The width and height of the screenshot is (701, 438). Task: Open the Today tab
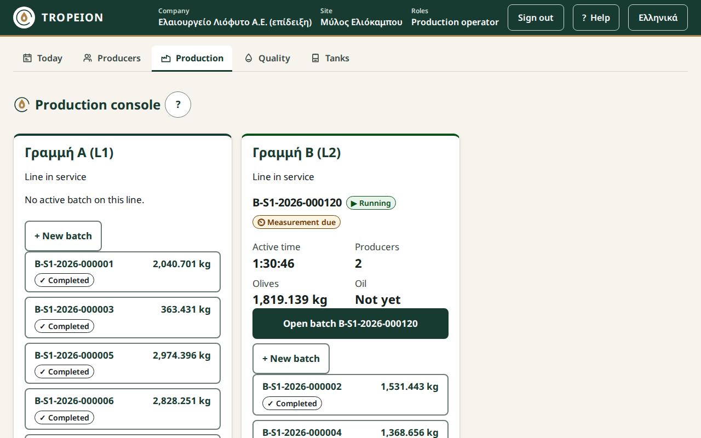(x=43, y=58)
